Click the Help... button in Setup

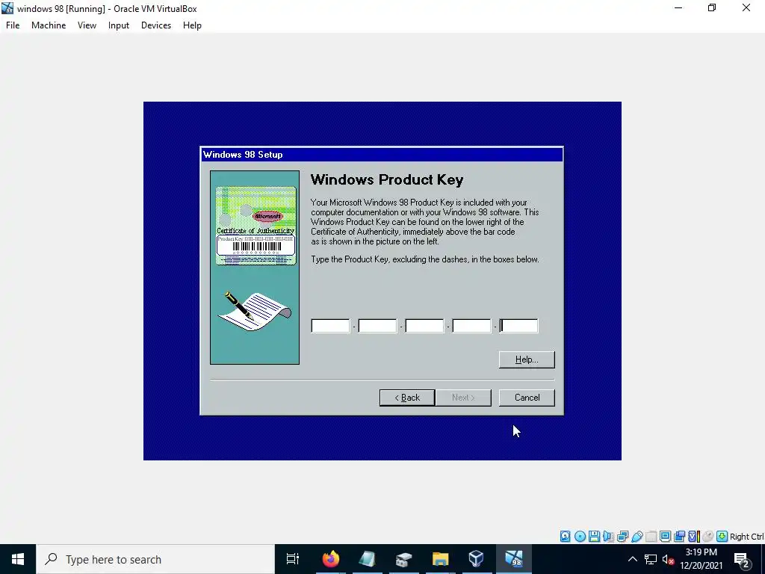[x=527, y=359]
